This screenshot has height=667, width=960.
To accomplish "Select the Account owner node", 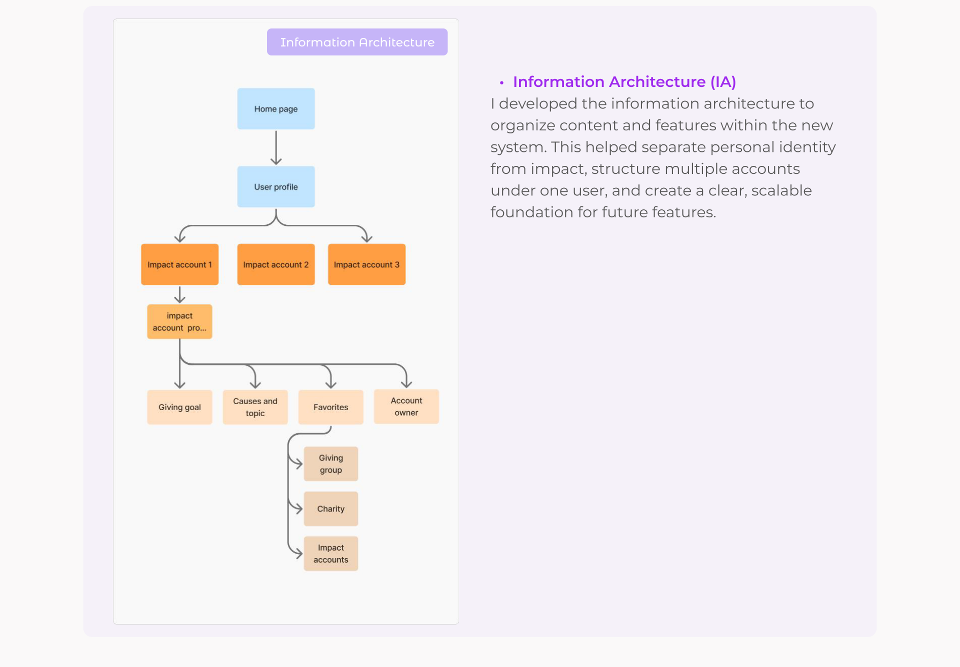I will tap(406, 407).
